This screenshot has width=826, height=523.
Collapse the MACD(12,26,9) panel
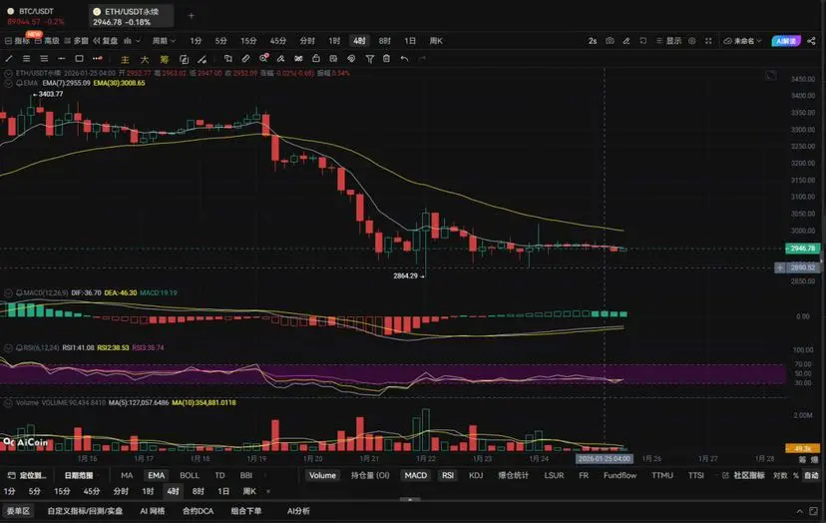coord(8,292)
